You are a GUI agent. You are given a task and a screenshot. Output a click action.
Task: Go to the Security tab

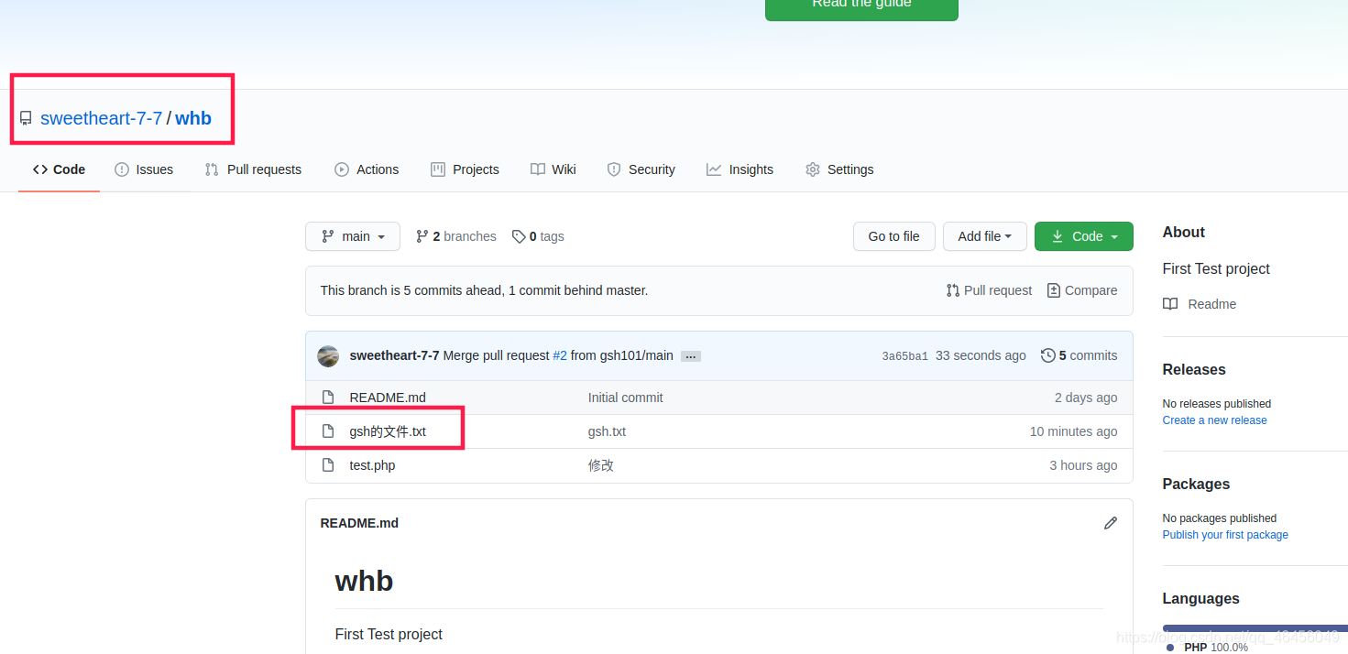[641, 169]
